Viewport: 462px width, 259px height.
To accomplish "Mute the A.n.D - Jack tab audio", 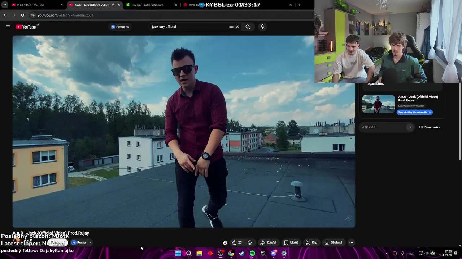I will tap(113, 5).
